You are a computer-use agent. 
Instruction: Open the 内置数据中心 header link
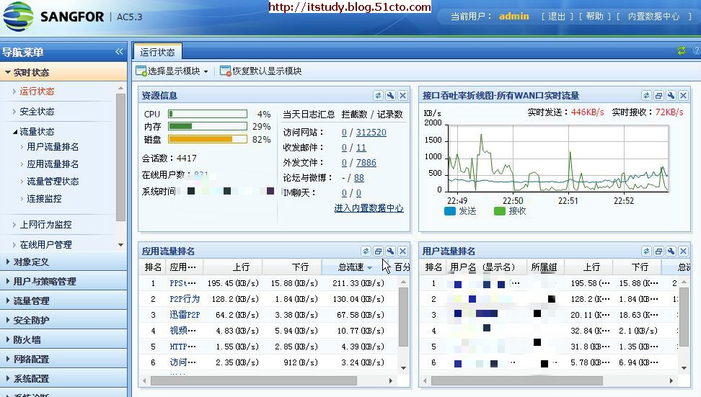point(653,17)
